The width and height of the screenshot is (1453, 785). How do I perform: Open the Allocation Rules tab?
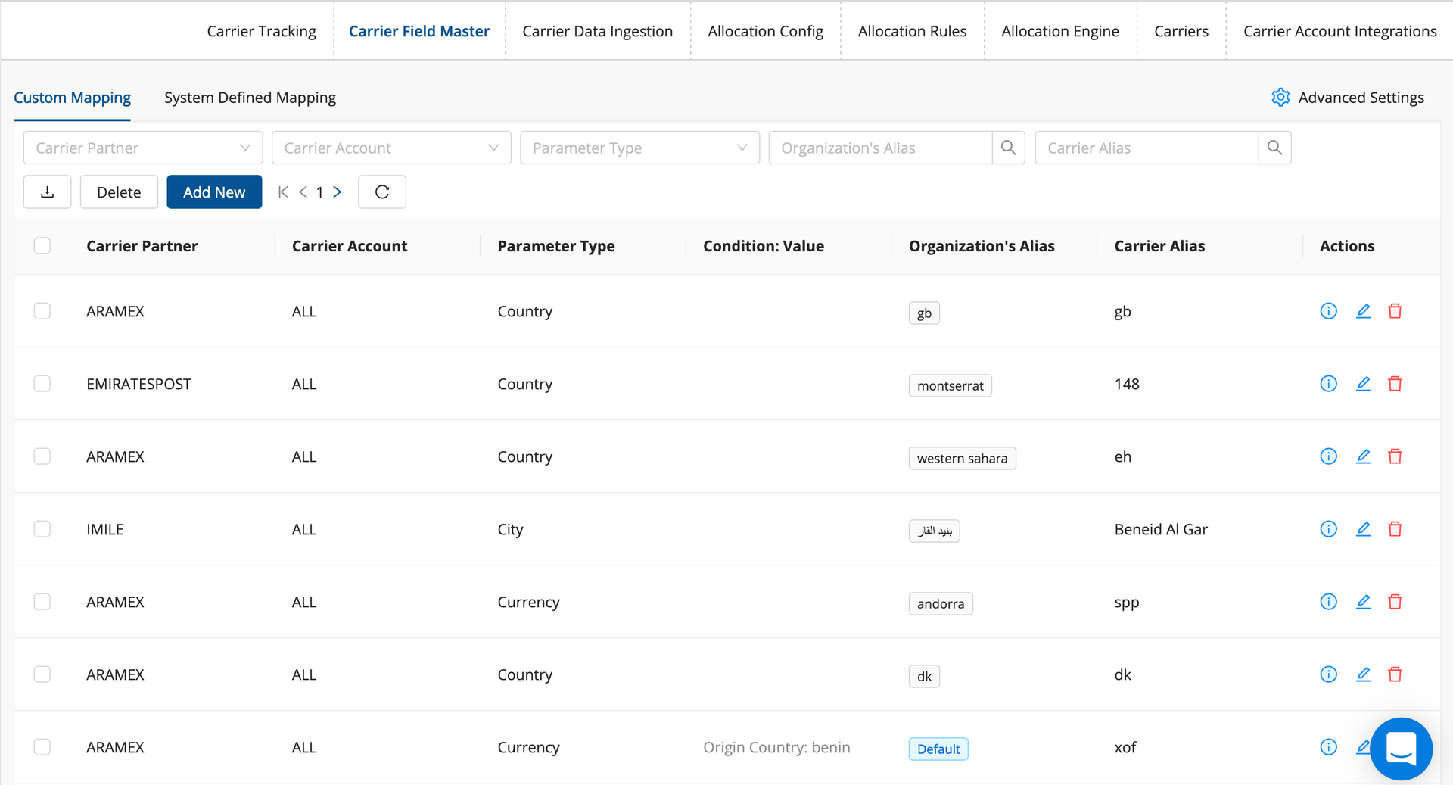pyautogui.click(x=912, y=31)
